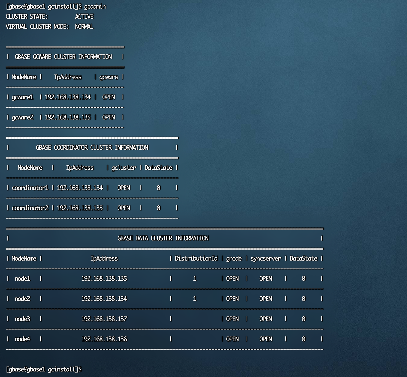The width and height of the screenshot is (407, 377).
Task: Click the GBASE COORDINATOR CLUSTER INFORMATION title
Action: 92,148
